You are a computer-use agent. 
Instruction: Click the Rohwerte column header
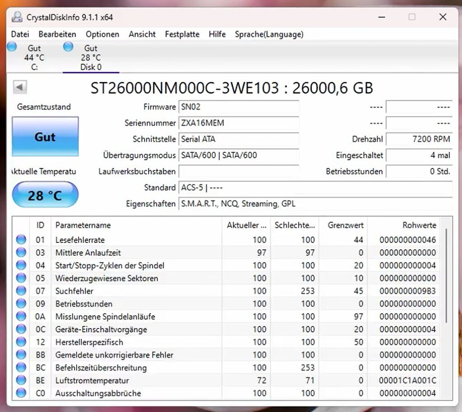(x=404, y=225)
